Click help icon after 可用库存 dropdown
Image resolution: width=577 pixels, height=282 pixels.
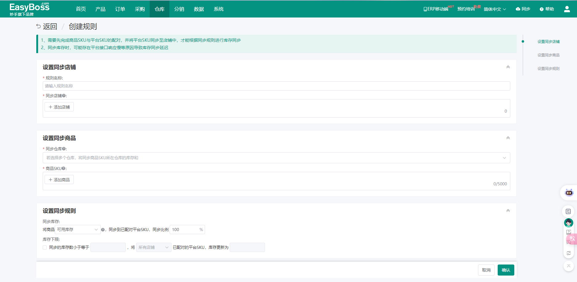coord(103,230)
